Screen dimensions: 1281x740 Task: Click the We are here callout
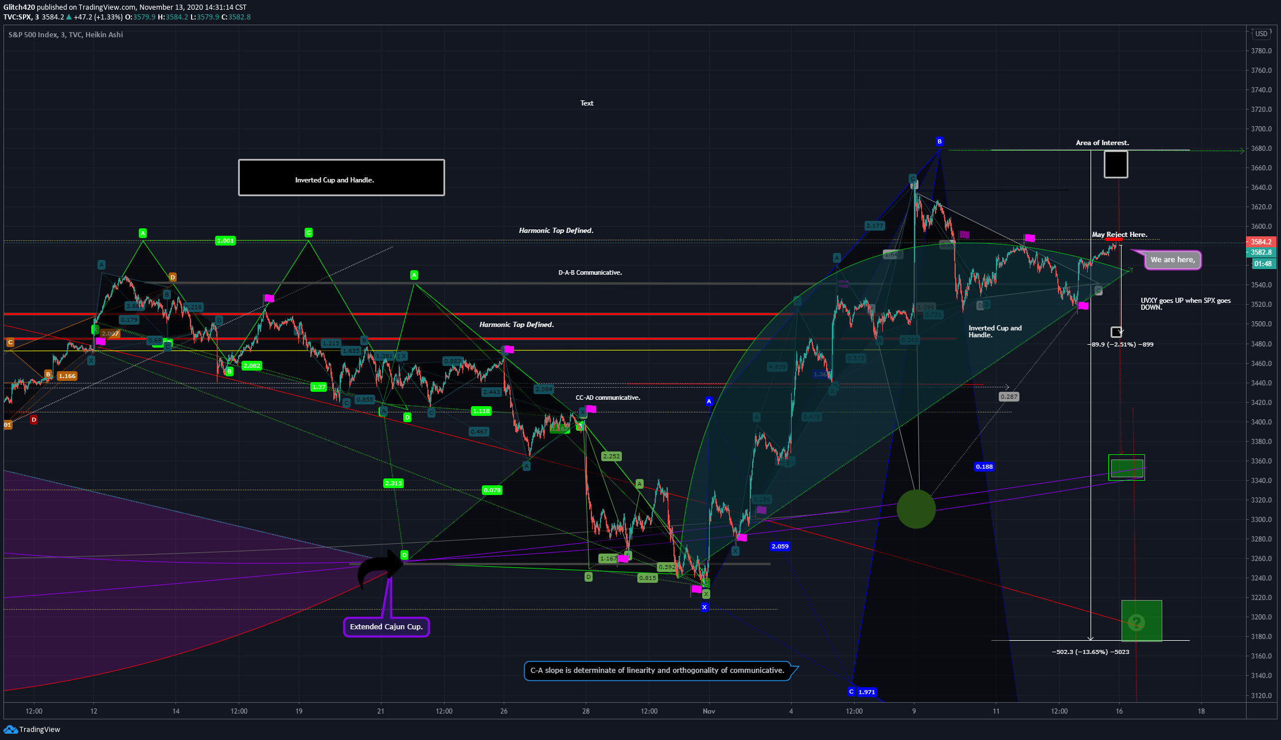click(1172, 260)
